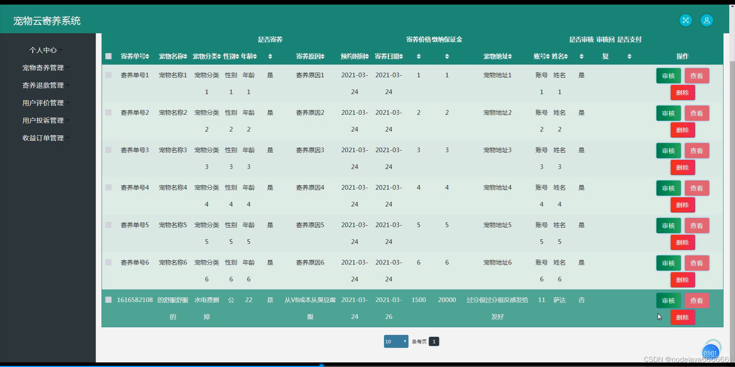Check the row checkbox for 寄养单号6

tap(108, 262)
